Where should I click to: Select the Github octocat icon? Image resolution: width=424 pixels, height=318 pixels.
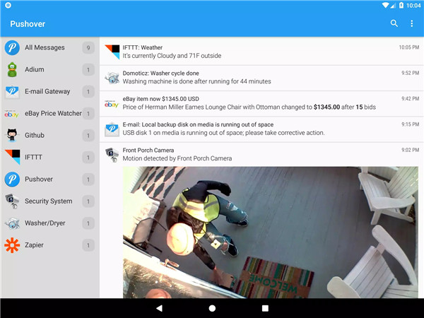[12, 135]
